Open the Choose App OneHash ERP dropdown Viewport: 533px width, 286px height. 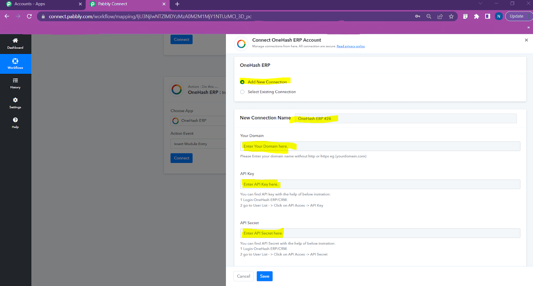point(198,121)
